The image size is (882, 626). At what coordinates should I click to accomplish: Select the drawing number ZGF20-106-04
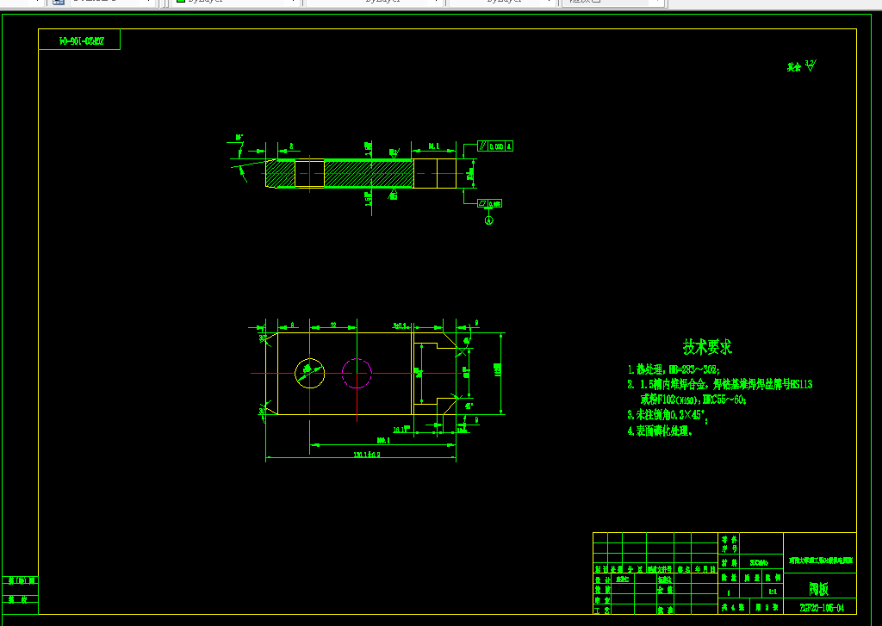click(822, 608)
